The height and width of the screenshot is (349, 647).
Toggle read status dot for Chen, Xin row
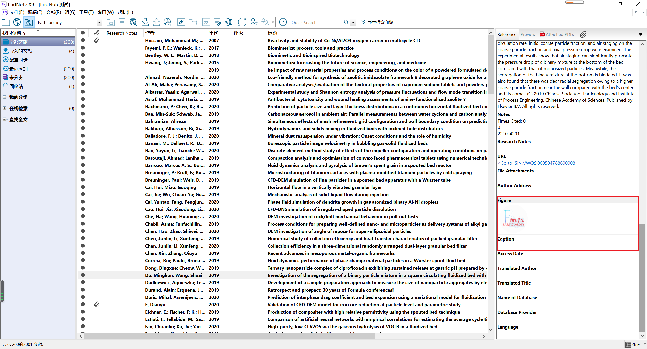tap(83, 253)
